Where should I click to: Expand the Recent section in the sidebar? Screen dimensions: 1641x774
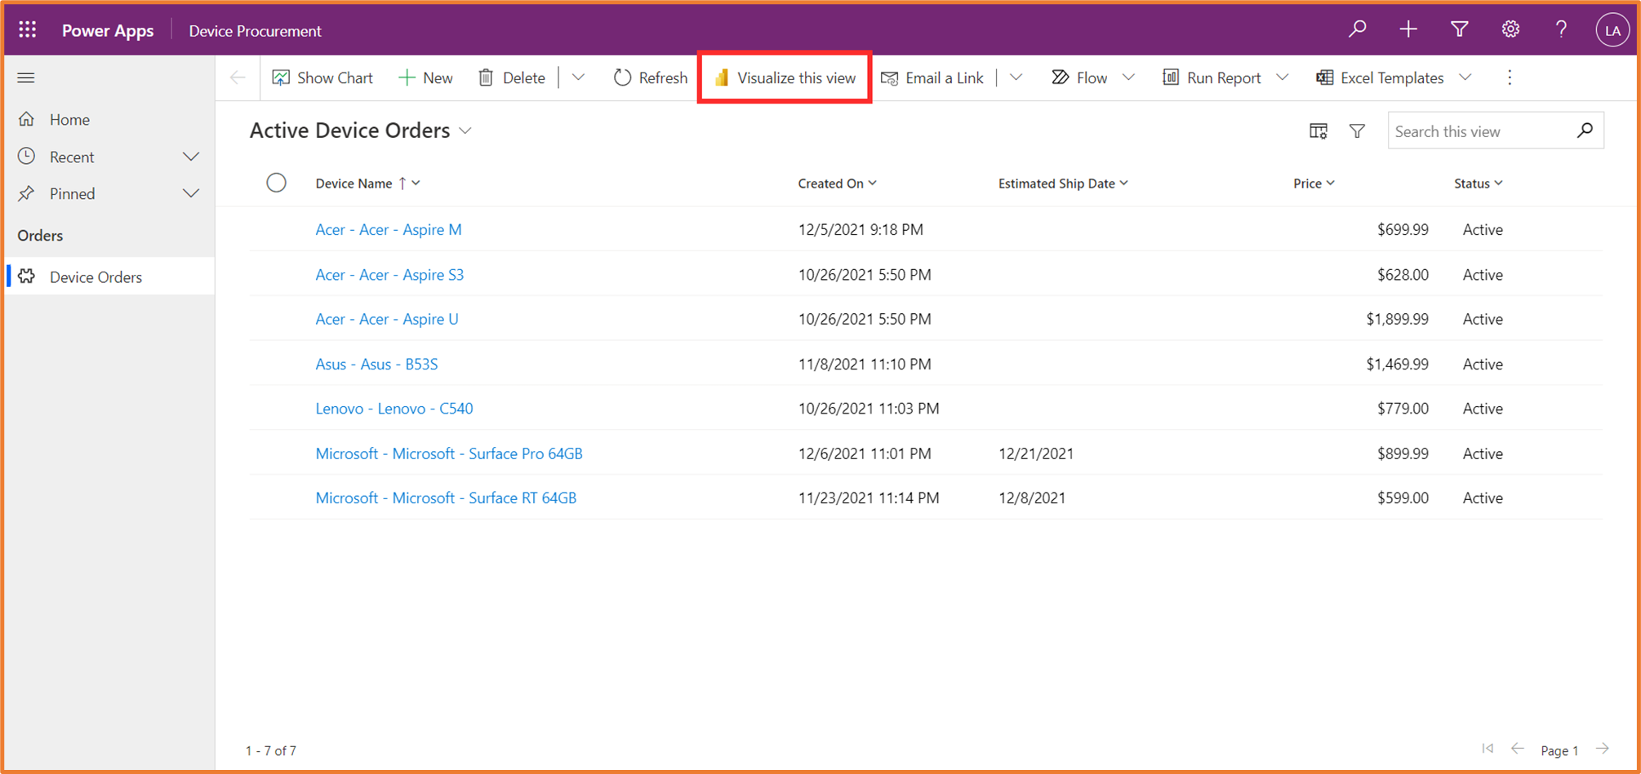click(191, 157)
